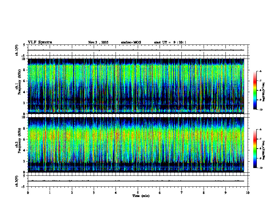Click the "4" tick on the time axis
279x216 pixels.
[116, 193]
